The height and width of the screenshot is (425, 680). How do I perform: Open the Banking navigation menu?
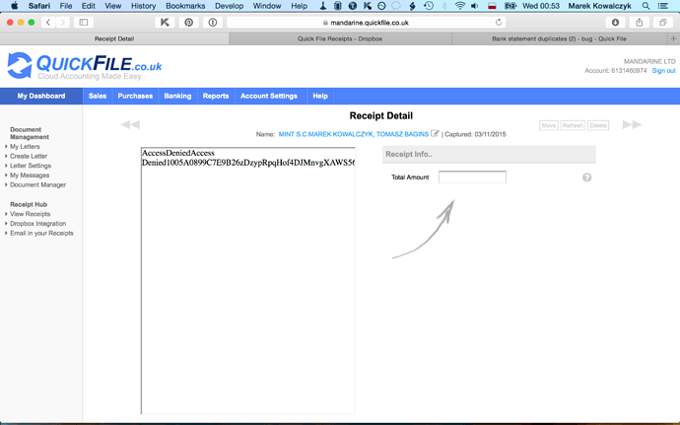177,96
